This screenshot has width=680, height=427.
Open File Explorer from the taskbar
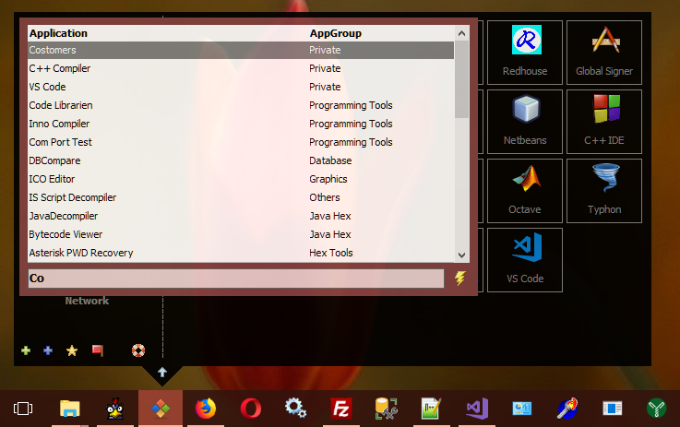click(69, 409)
